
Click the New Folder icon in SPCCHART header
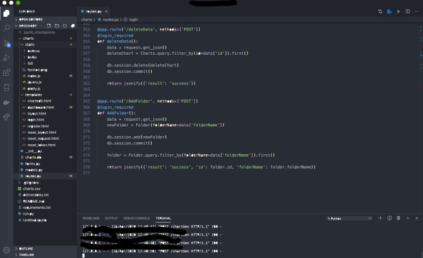(x=57, y=25)
